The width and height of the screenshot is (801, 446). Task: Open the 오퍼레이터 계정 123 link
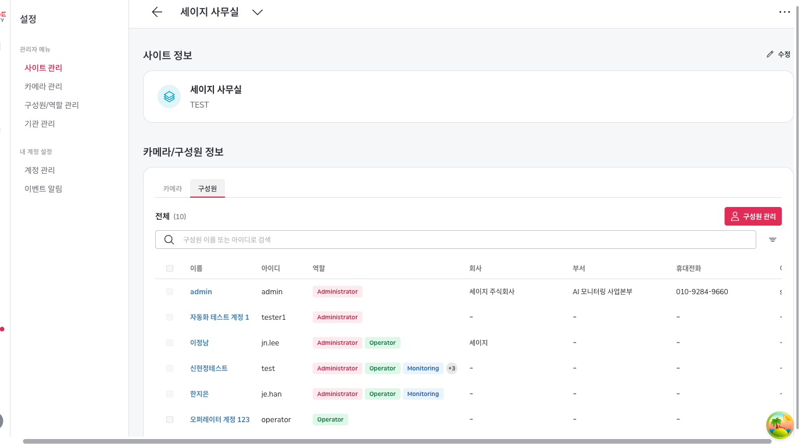pyautogui.click(x=220, y=419)
